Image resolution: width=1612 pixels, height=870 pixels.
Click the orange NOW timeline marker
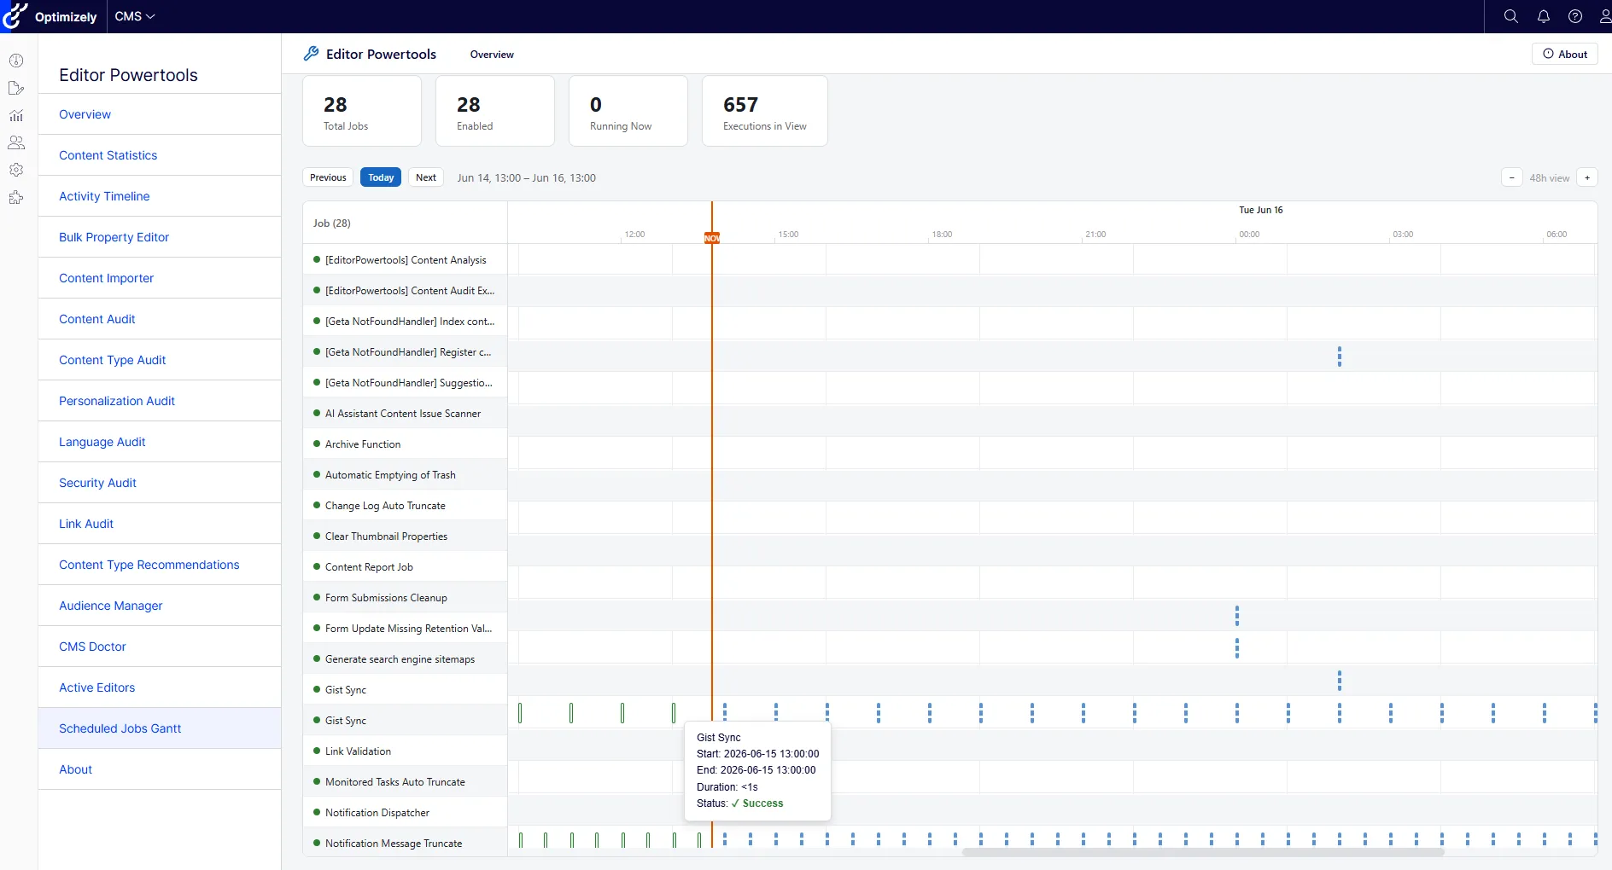712,238
